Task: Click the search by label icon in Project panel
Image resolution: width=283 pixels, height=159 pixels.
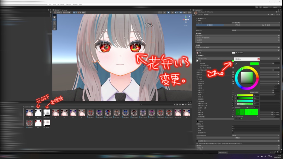Action: coord(180,104)
